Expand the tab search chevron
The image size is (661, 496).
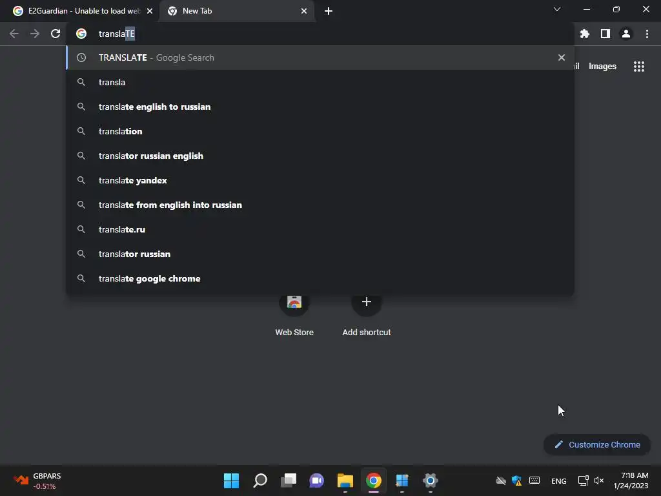pyautogui.click(x=557, y=9)
